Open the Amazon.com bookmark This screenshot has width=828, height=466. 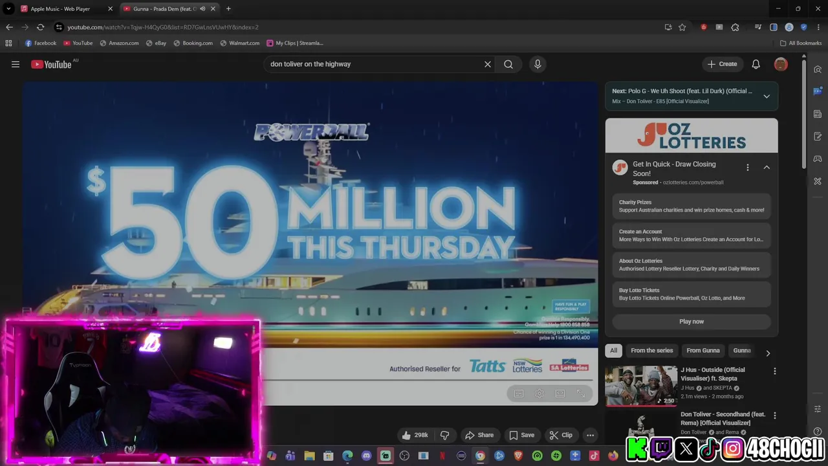point(118,43)
